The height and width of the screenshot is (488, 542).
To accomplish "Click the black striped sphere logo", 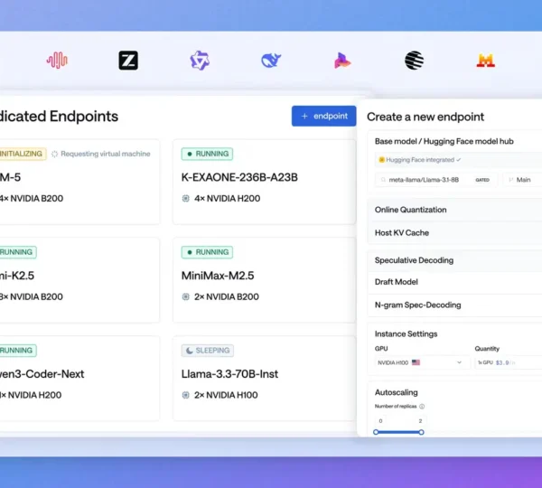I will pyautogui.click(x=414, y=61).
